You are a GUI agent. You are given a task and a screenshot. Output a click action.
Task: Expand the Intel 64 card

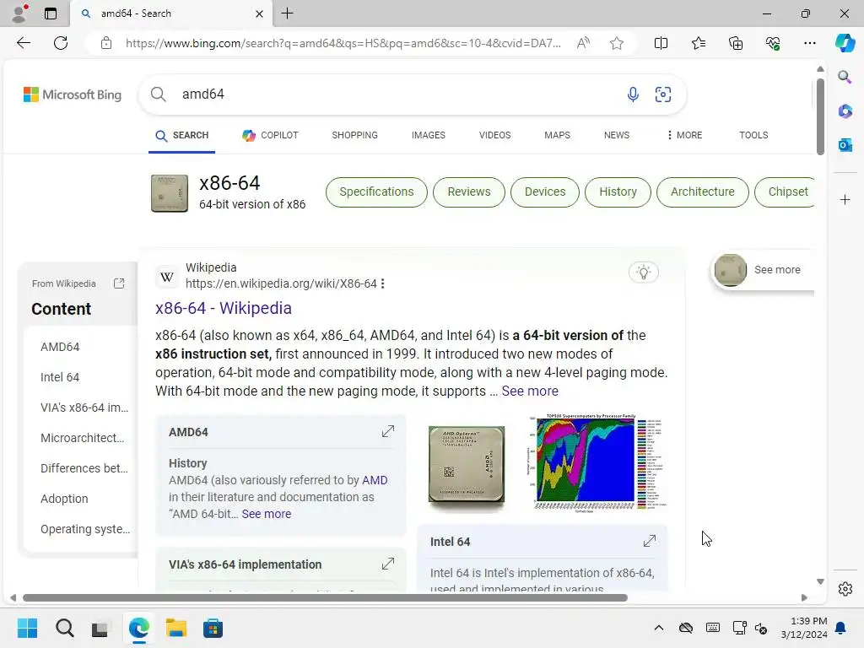pyautogui.click(x=650, y=541)
